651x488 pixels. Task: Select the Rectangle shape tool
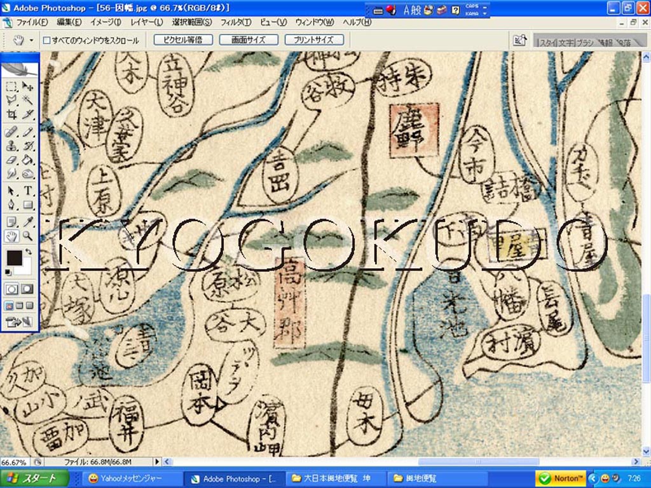(28, 205)
